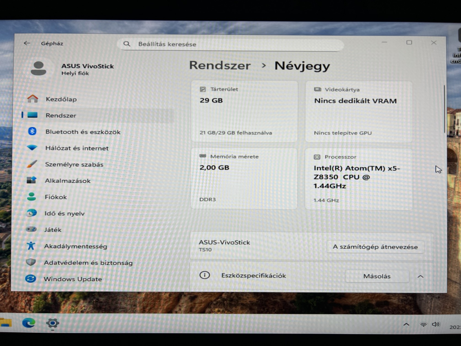Click A számítógép átnevezése button
The height and width of the screenshot is (346, 461).
point(375,247)
